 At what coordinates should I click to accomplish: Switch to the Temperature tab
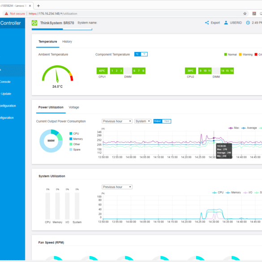click(x=47, y=42)
